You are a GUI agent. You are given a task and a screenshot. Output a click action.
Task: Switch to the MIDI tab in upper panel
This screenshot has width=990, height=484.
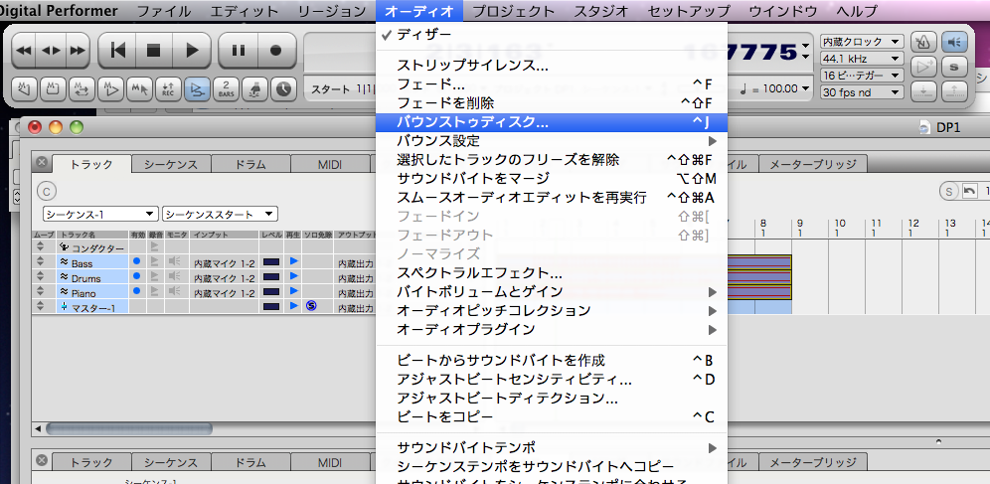coord(330,164)
